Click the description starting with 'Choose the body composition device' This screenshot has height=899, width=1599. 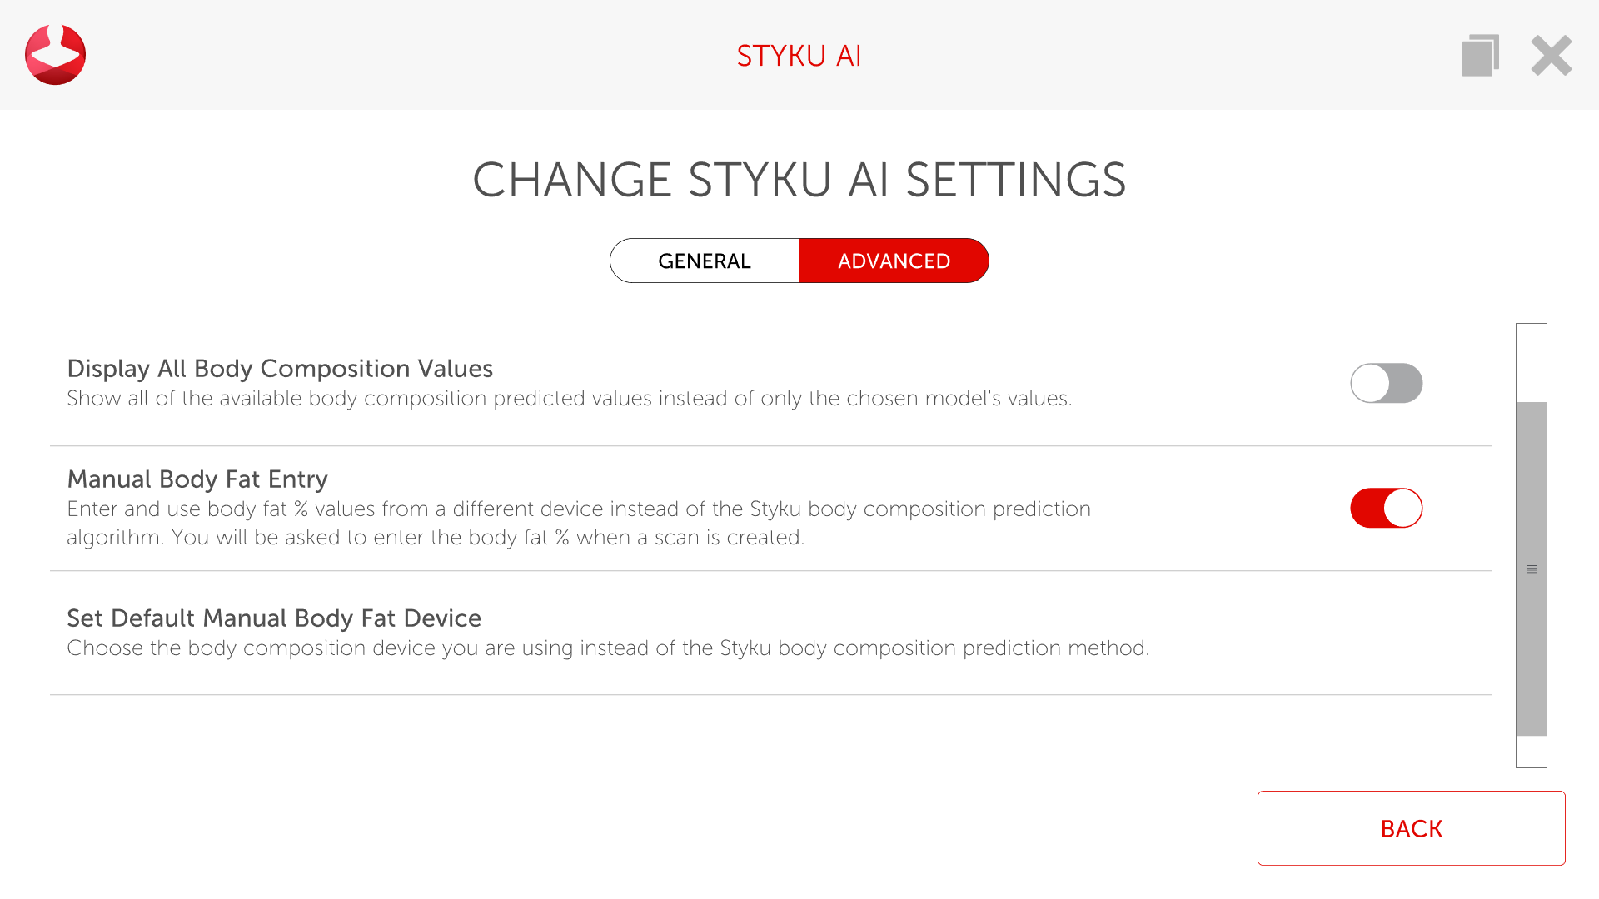click(x=608, y=648)
